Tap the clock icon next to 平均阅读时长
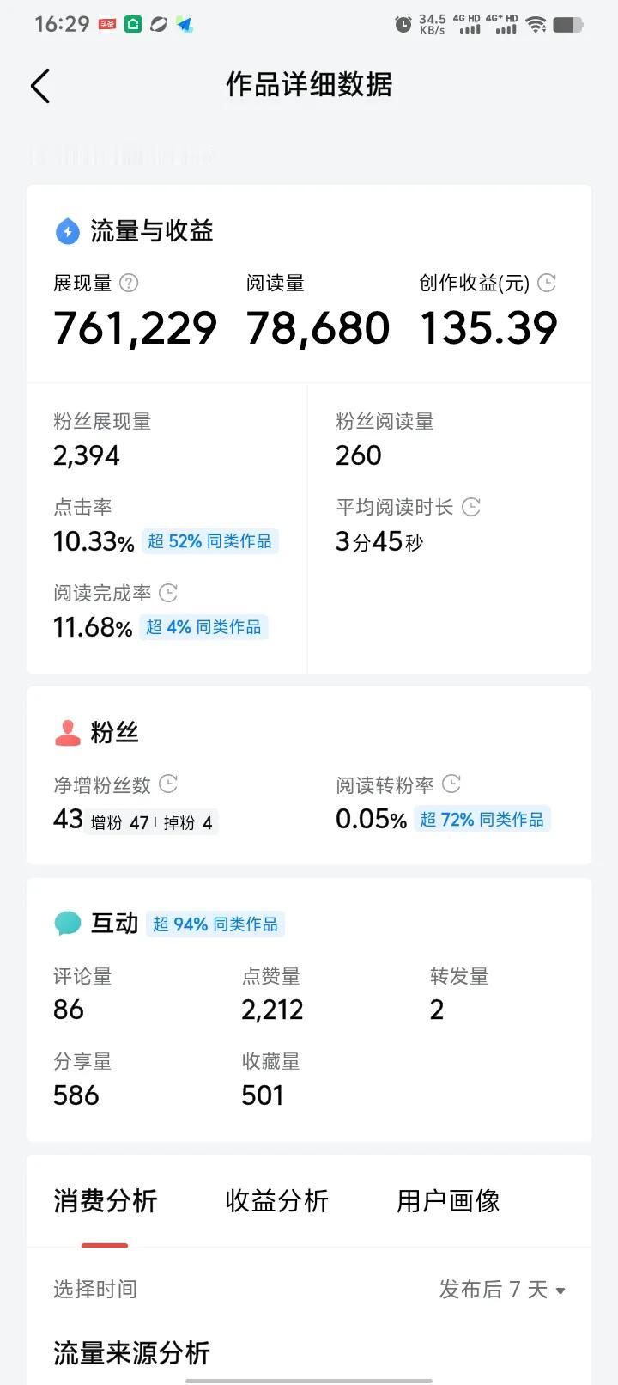Image resolution: width=618 pixels, height=1385 pixels. point(471,507)
